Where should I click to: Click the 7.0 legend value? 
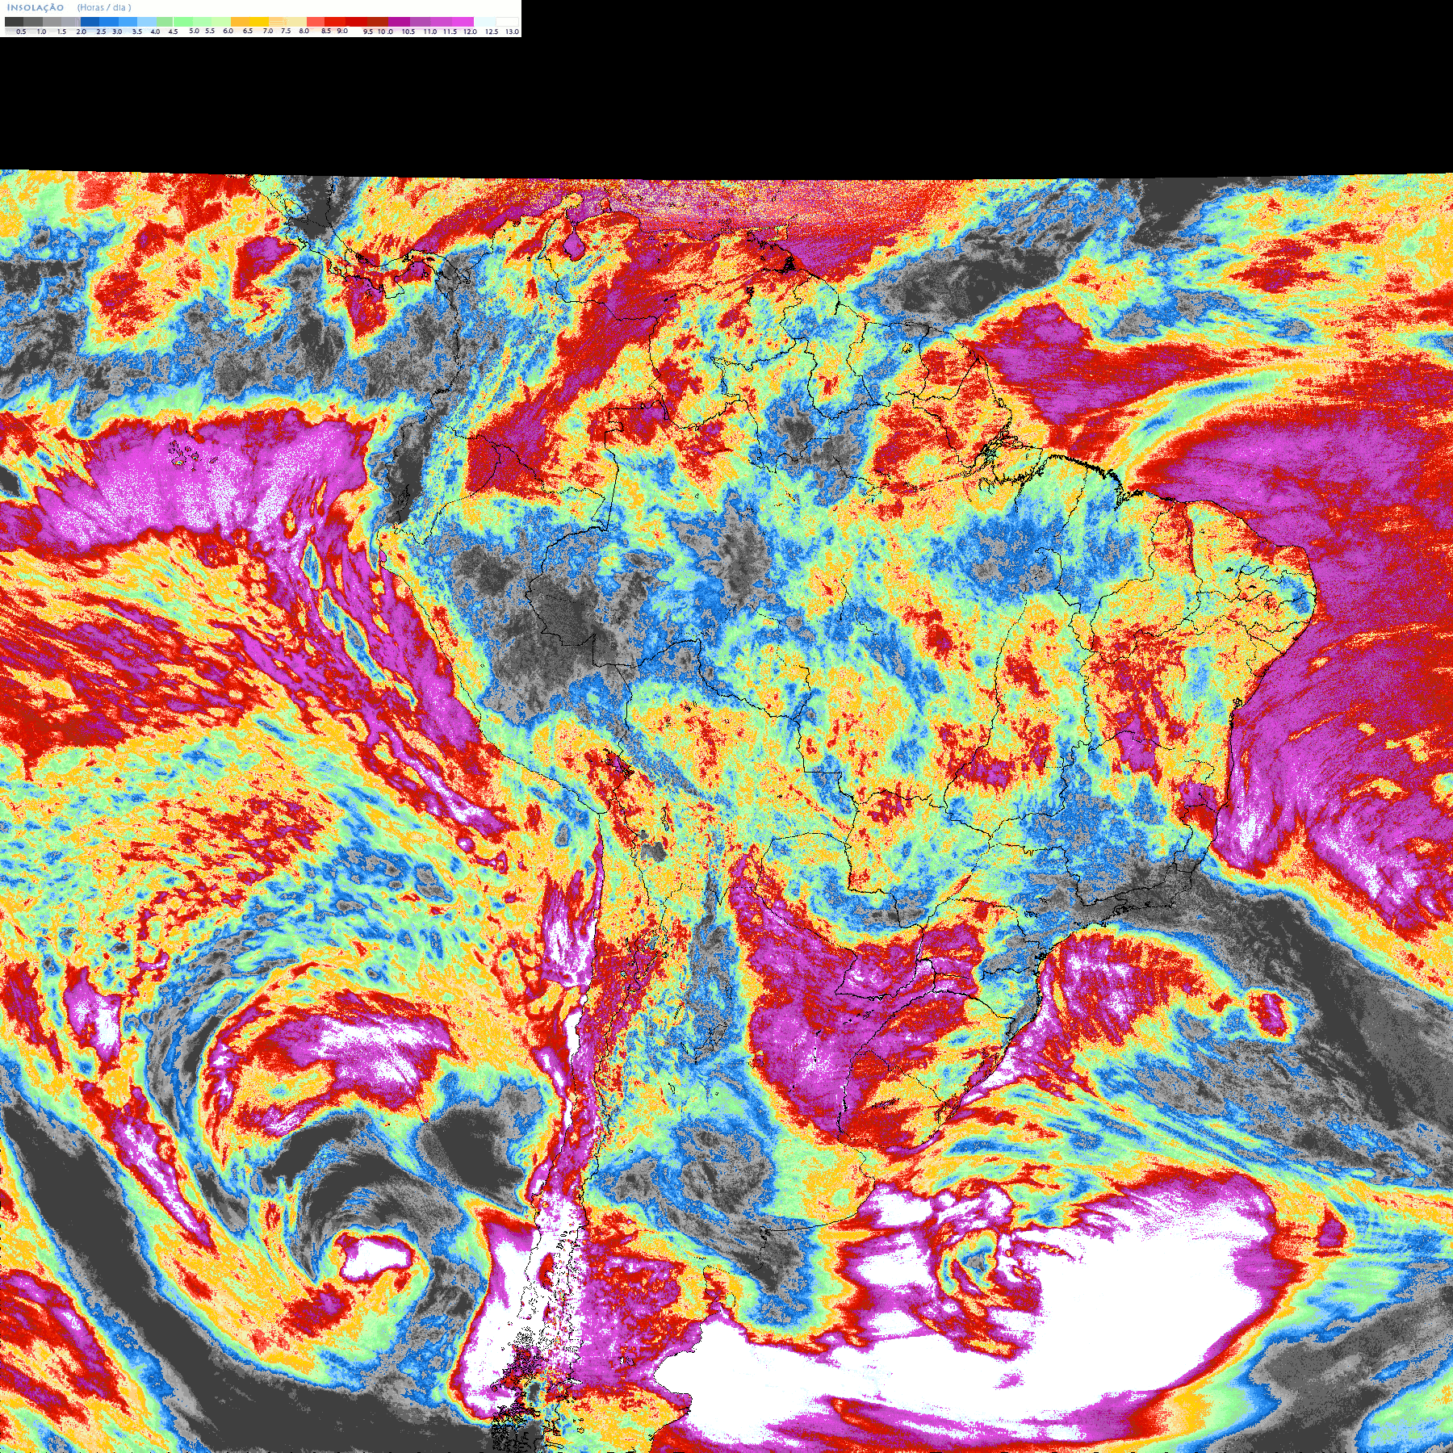268,31
